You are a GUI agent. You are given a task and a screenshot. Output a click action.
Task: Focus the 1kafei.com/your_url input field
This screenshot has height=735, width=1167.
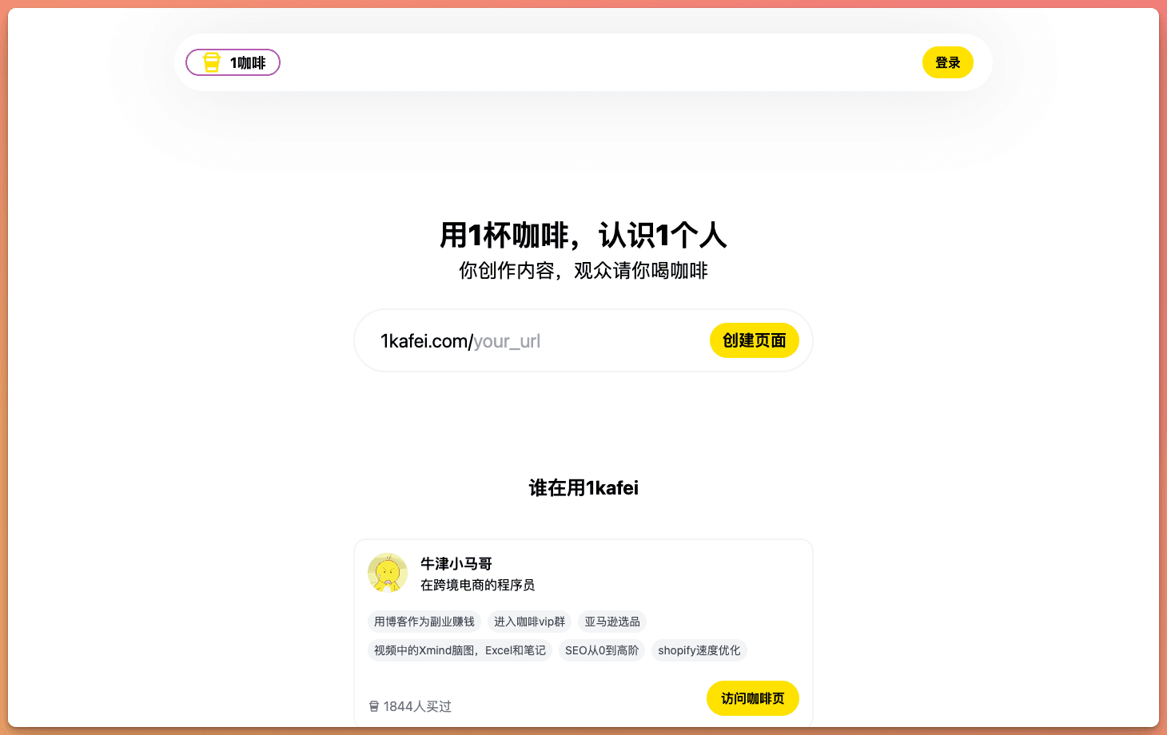[x=585, y=341]
